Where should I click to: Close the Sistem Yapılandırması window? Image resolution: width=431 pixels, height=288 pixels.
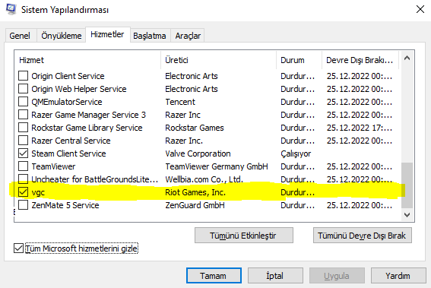pos(420,9)
